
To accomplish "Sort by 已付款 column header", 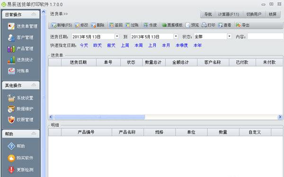I will [242, 62].
